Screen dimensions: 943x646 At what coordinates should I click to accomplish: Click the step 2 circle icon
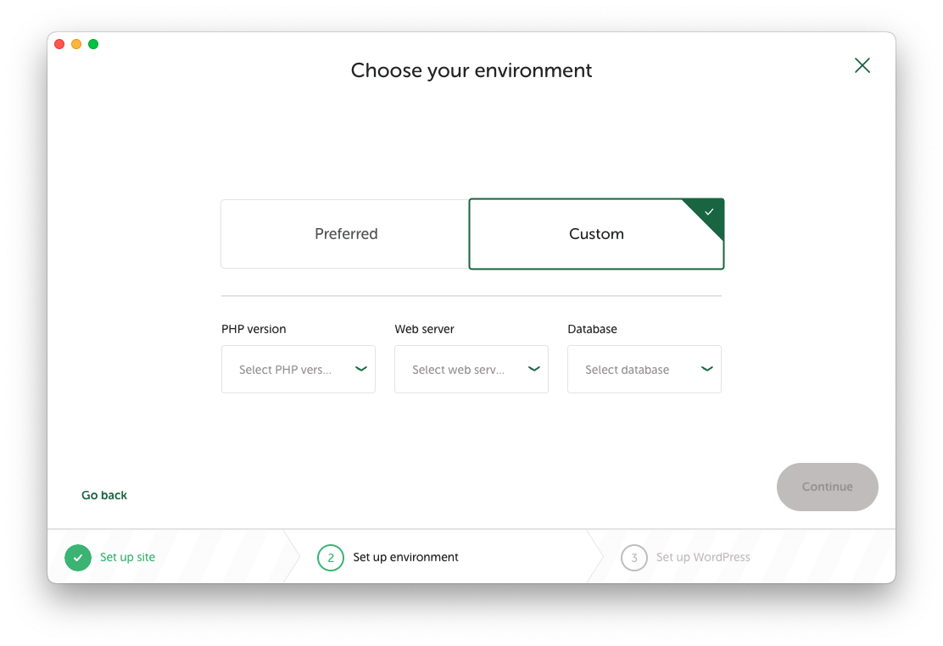pyautogui.click(x=330, y=558)
